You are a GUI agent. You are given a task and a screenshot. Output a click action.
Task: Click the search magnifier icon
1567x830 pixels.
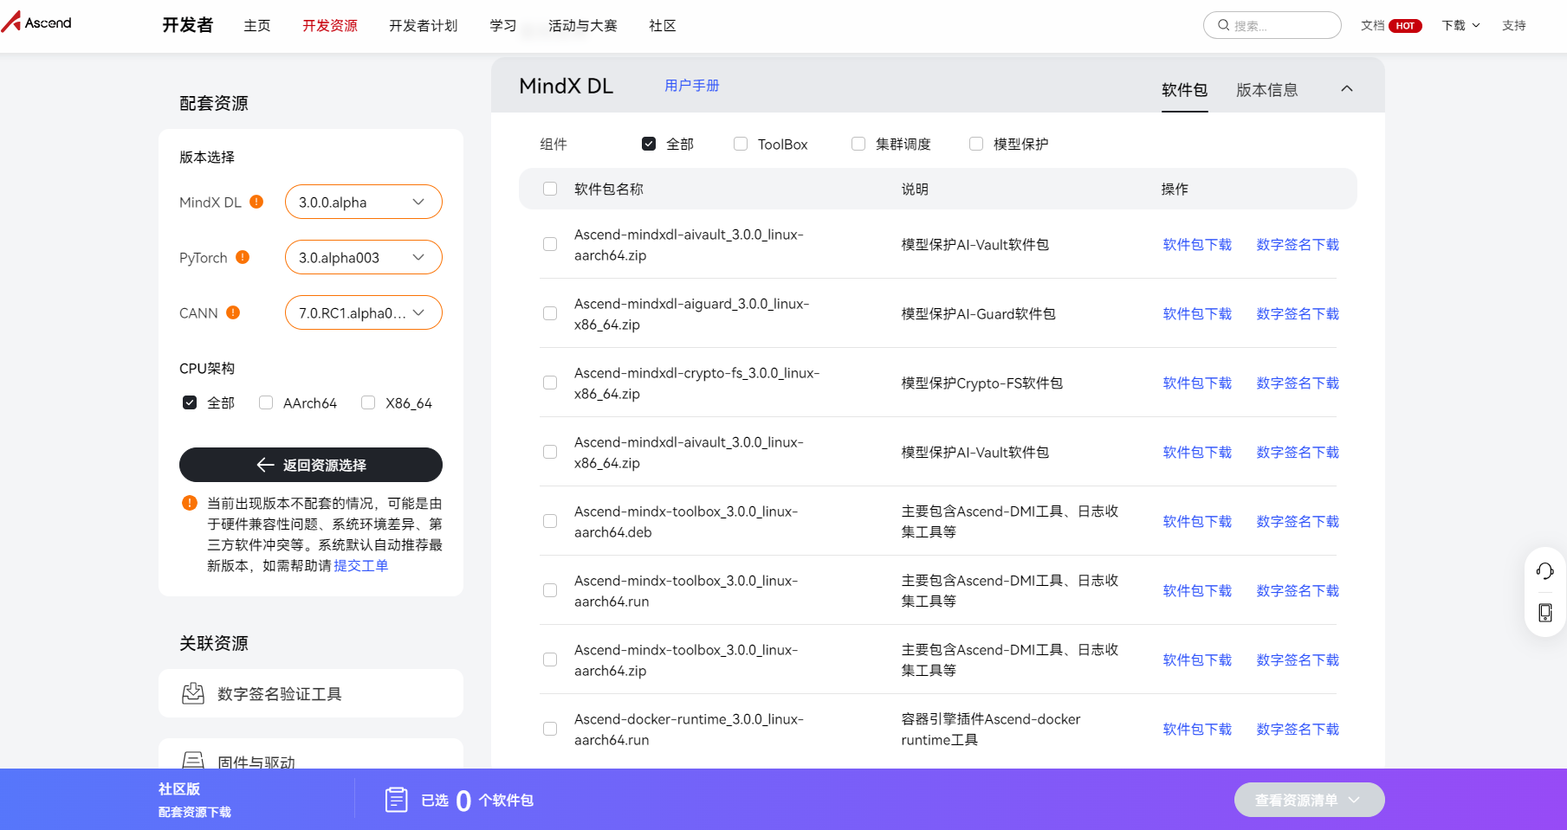[x=1223, y=25]
